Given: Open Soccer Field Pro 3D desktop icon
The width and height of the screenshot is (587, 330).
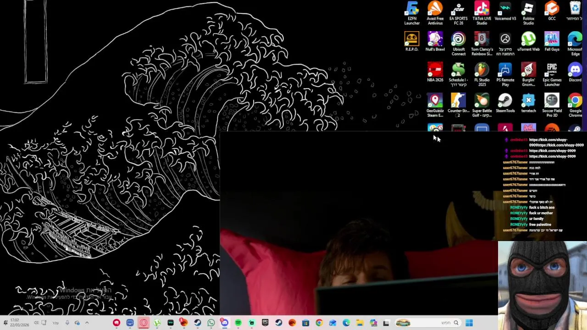Looking at the screenshot, I should pos(552,105).
